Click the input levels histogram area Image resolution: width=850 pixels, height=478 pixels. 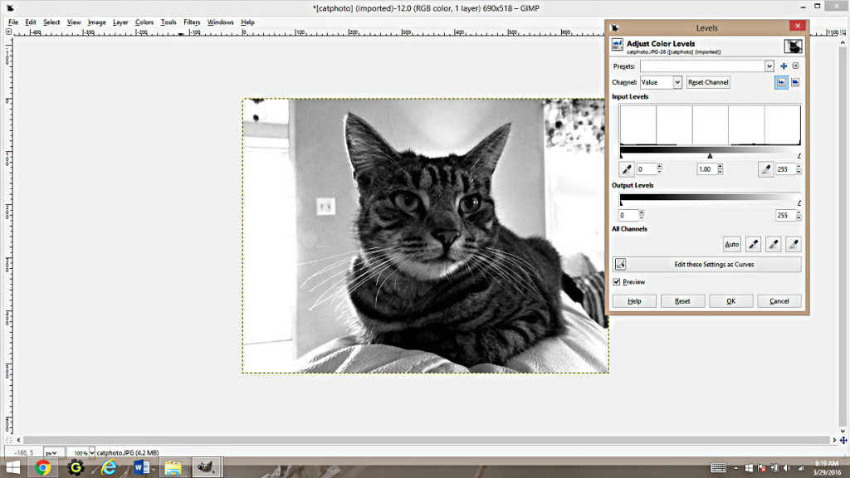(711, 125)
